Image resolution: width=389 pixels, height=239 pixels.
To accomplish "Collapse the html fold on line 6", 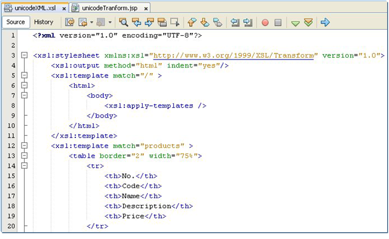I will 24,85.
